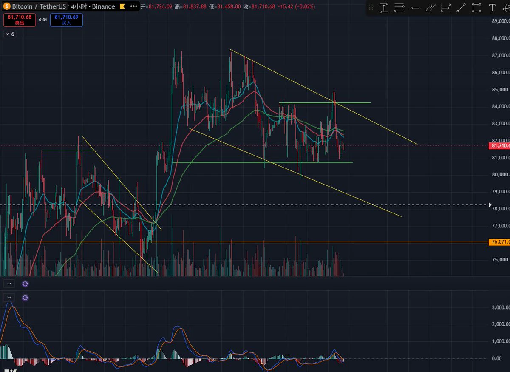Click the 4小时 interval label
This screenshot has width=510, height=372.
tap(79, 6)
